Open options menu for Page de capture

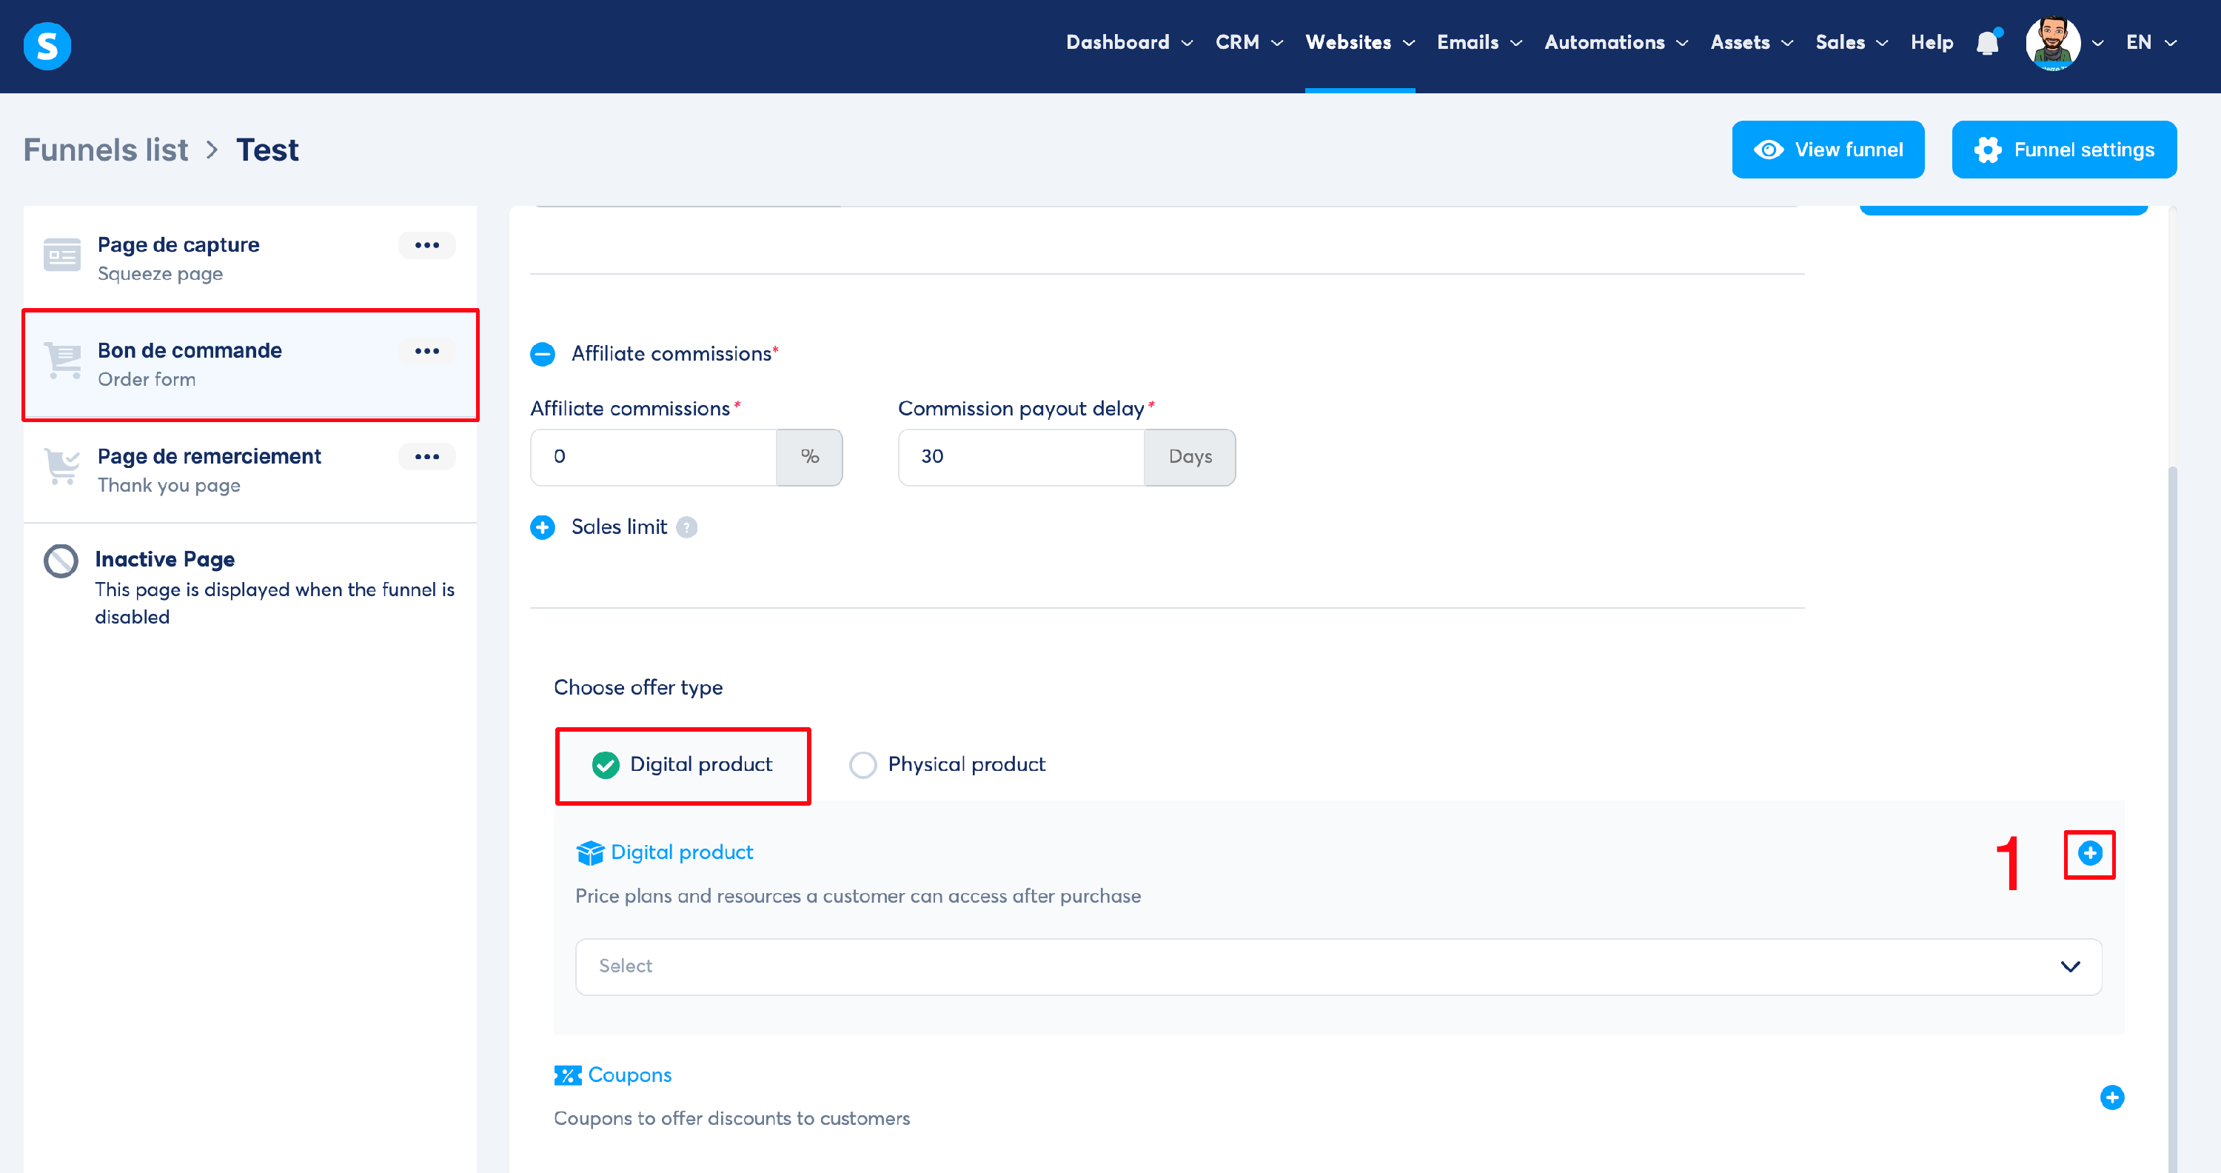point(426,245)
